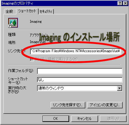Click the title bar help question mark
129x125 pixels.
120,3
